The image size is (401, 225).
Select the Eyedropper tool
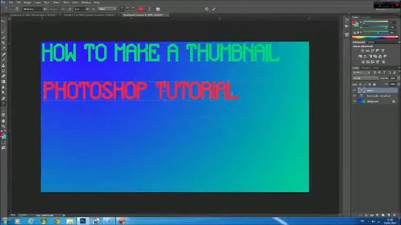pos(3,49)
